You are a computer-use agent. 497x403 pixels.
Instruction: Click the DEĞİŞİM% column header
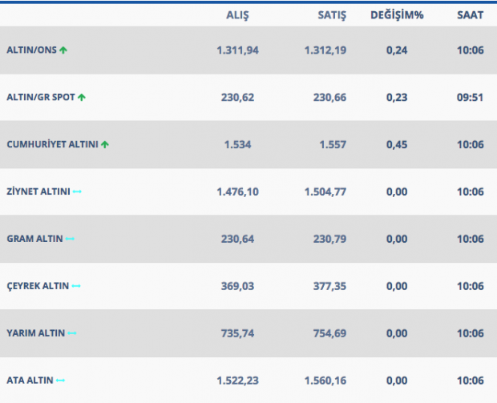coord(396,15)
